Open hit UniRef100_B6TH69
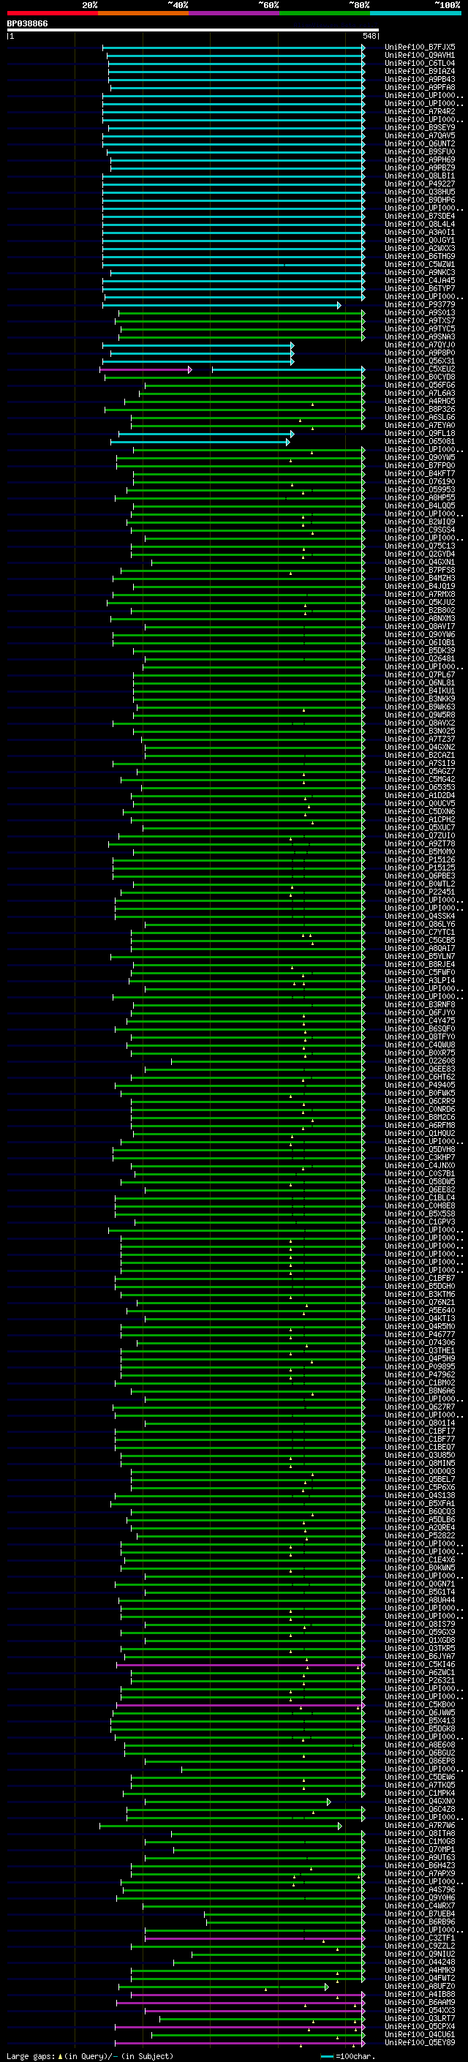This screenshot has width=468, height=2062. point(420,257)
